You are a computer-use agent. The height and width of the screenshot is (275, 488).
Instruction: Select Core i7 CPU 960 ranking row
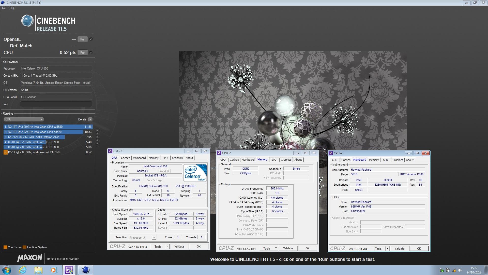click(48, 142)
